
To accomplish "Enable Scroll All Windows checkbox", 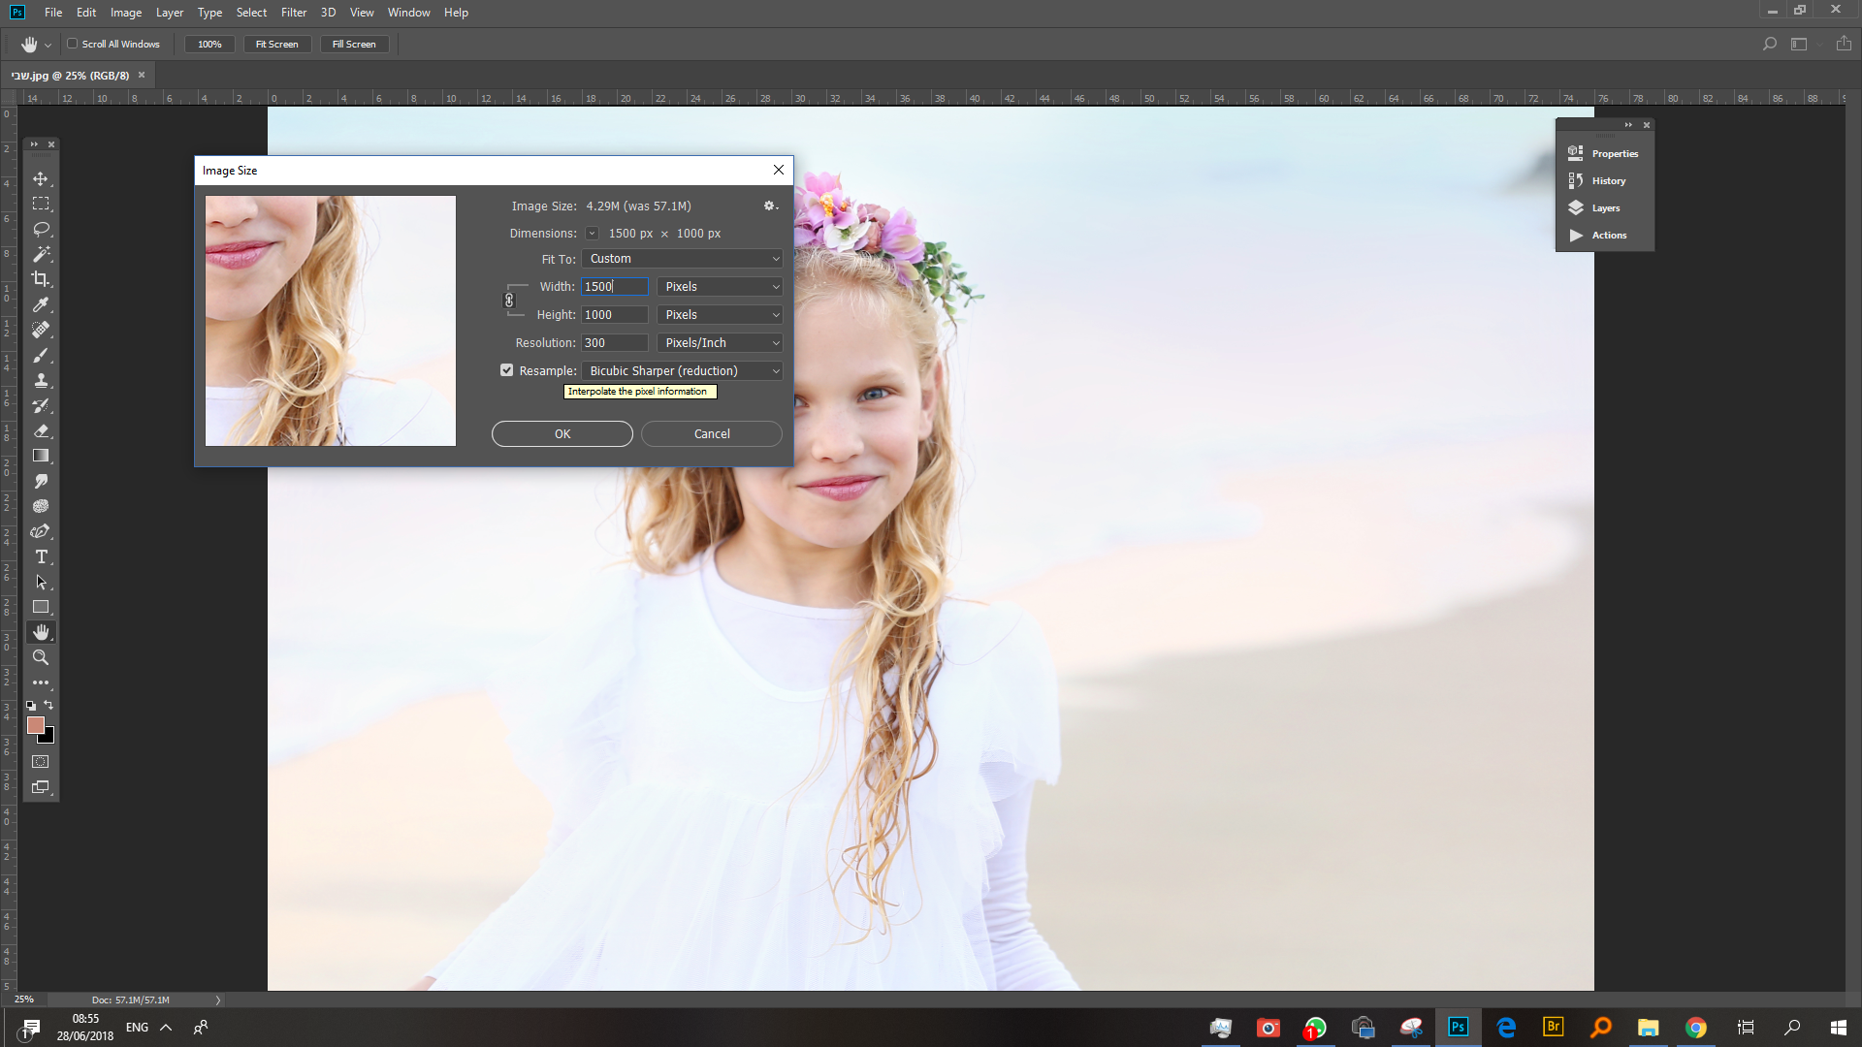I will point(72,44).
